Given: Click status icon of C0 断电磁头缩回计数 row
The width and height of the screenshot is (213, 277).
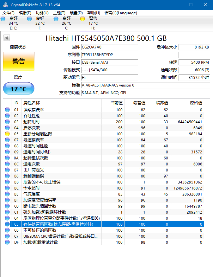Looking at the screenshot, I should tap(7, 206).
